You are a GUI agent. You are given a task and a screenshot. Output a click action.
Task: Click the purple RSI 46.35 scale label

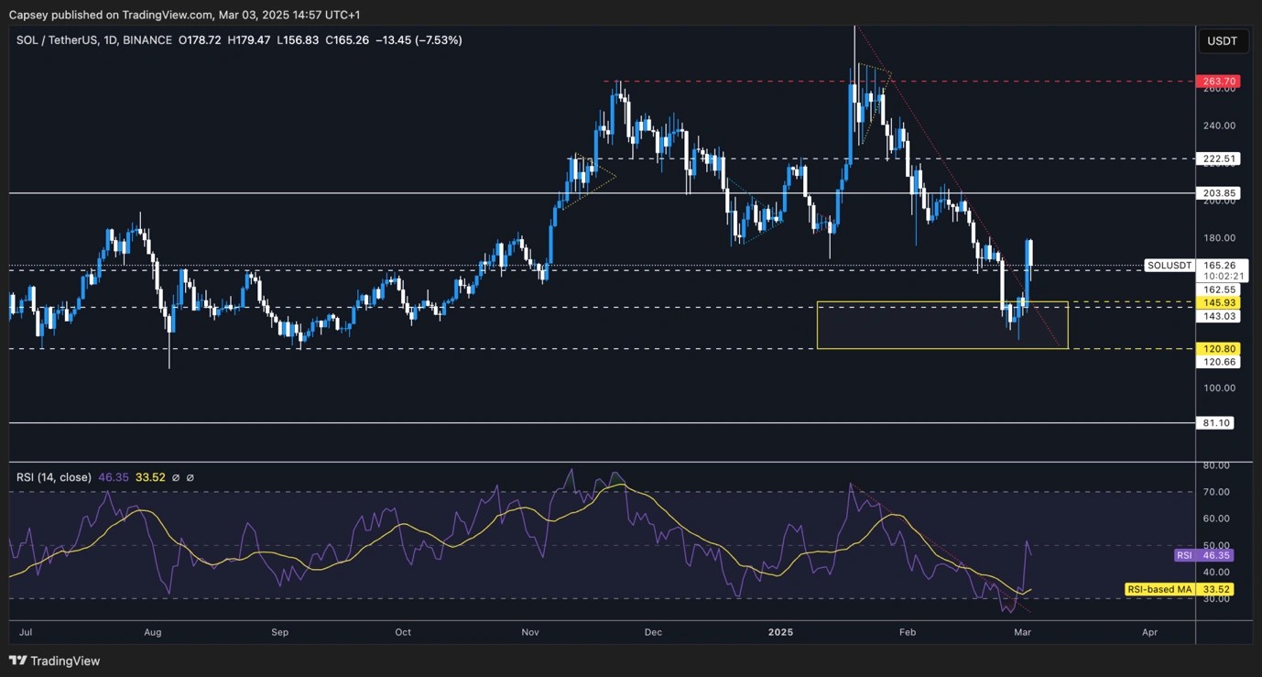point(1204,555)
